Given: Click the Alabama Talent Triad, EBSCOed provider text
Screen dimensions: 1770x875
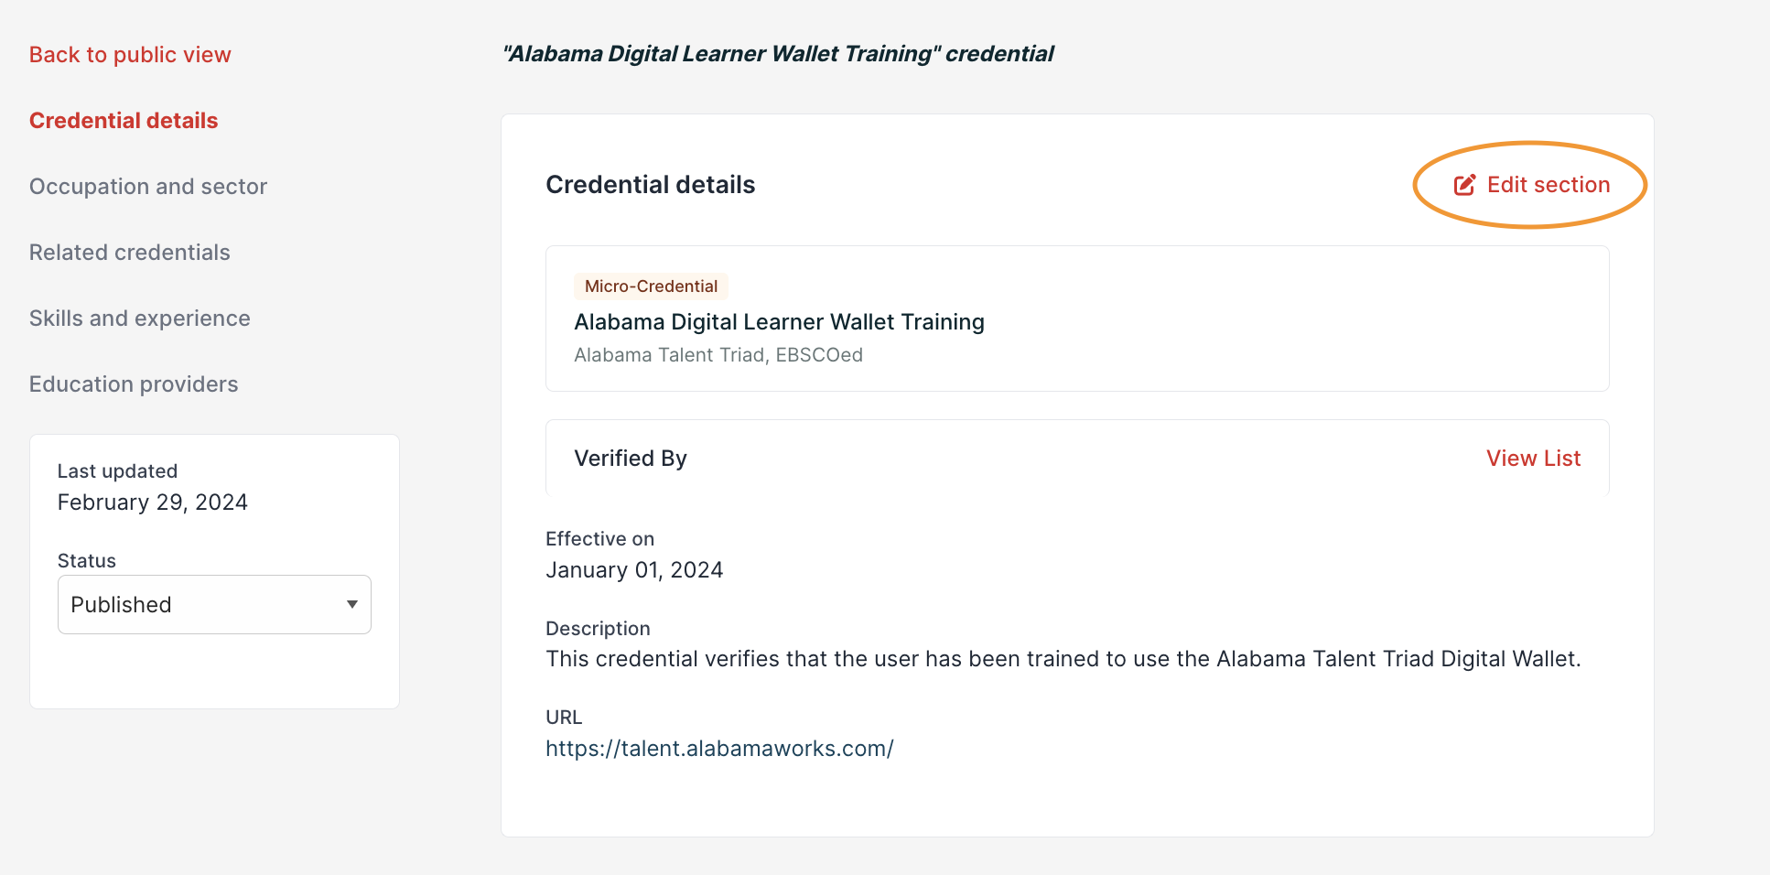Looking at the screenshot, I should click(718, 355).
